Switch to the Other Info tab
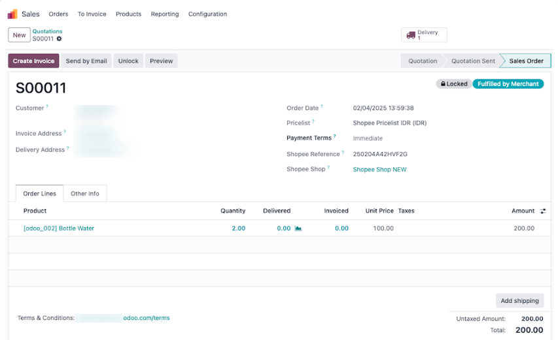 coord(84,193)
